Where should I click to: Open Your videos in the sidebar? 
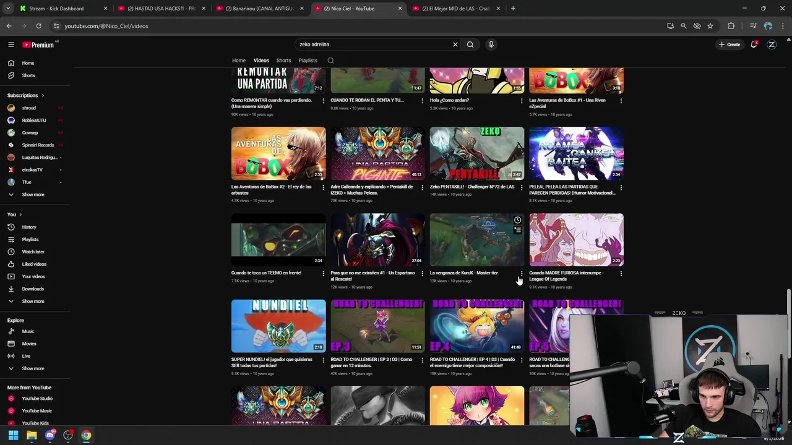point(35,276)
